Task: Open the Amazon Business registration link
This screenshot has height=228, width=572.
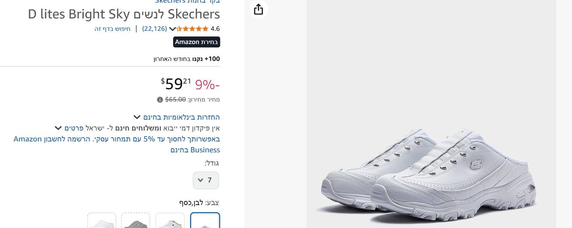Action: point(117,144)
